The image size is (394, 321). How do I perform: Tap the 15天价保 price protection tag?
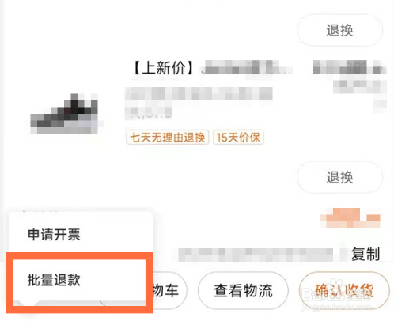[238, 138]
